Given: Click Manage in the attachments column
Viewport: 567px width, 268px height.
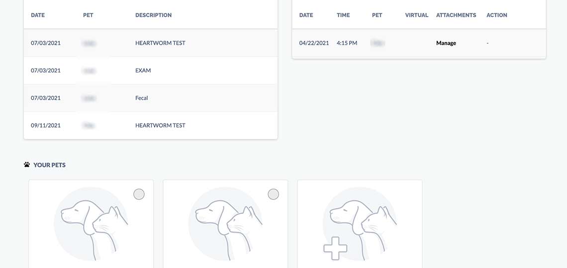Looking at the screenshot, I should [446, 43].
